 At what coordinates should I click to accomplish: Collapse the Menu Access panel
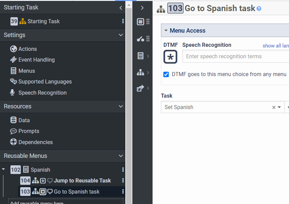166,31
